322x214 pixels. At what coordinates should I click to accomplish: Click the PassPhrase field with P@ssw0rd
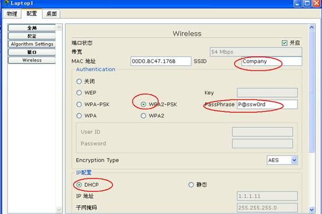[267, 105]
